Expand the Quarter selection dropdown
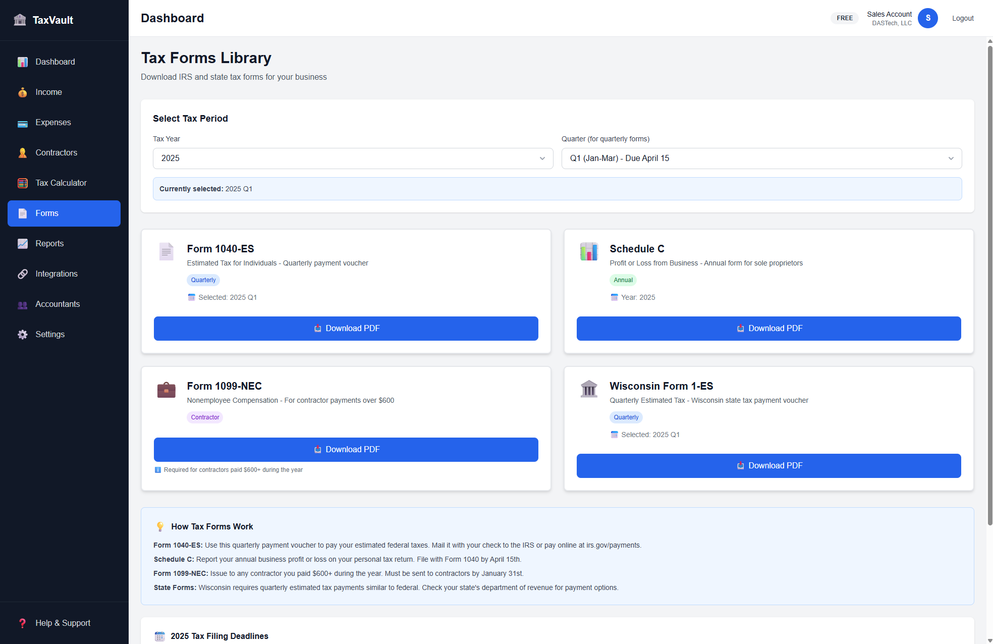The width and height of the screenshot is (993, 644). click(x=761, y=158)
